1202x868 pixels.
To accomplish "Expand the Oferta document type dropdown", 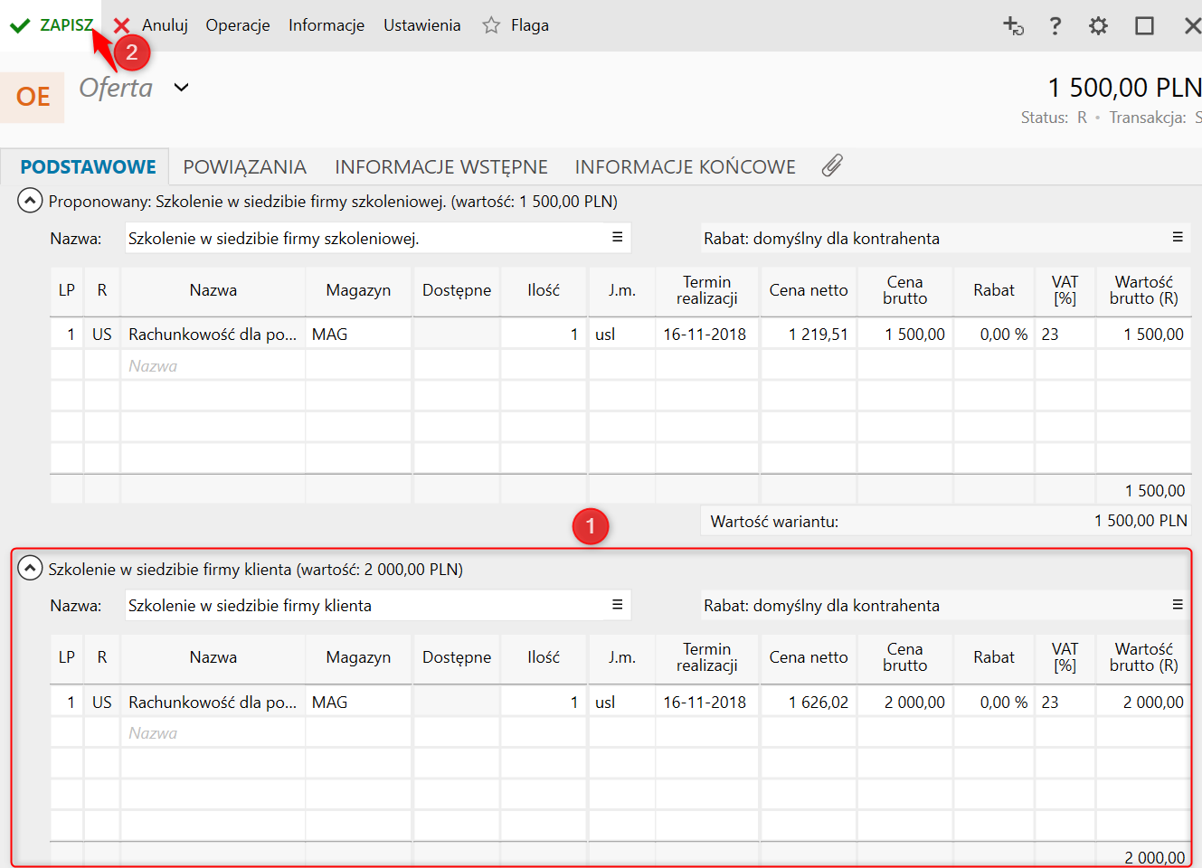I will tap(182, 88).
